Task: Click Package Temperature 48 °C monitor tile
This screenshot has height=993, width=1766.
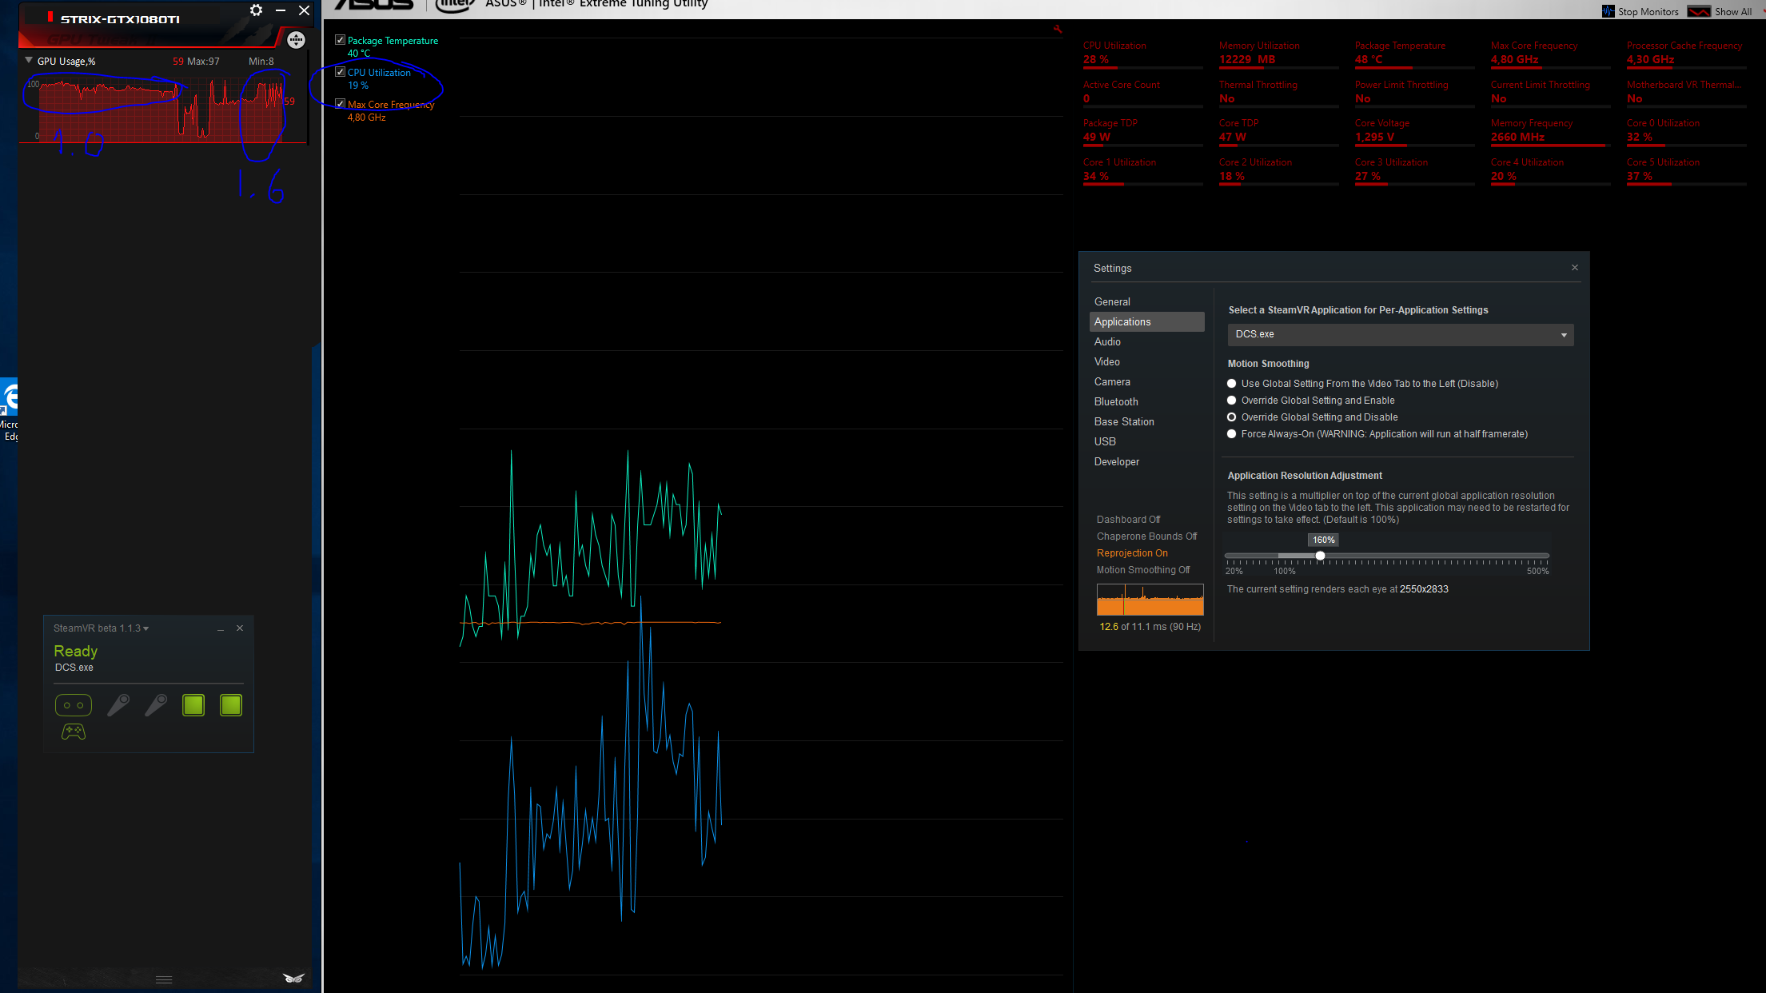Action: coord(1414,54)
